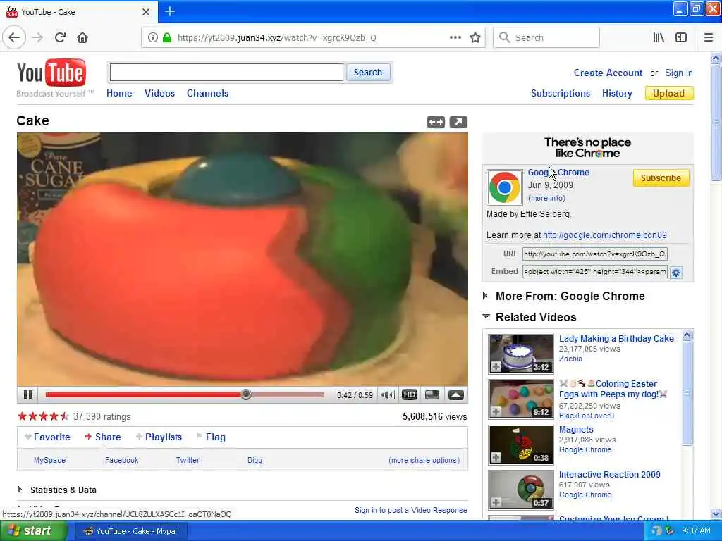Toggle HD quality on the player

coord(410,394)
